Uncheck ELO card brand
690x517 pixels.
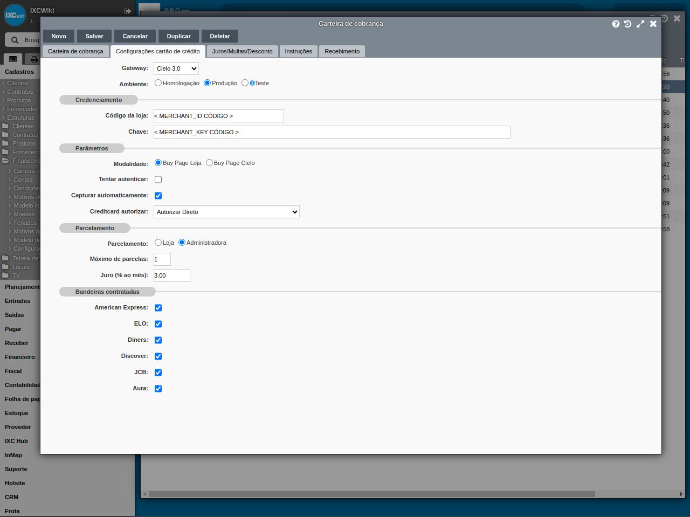[158, 324]
